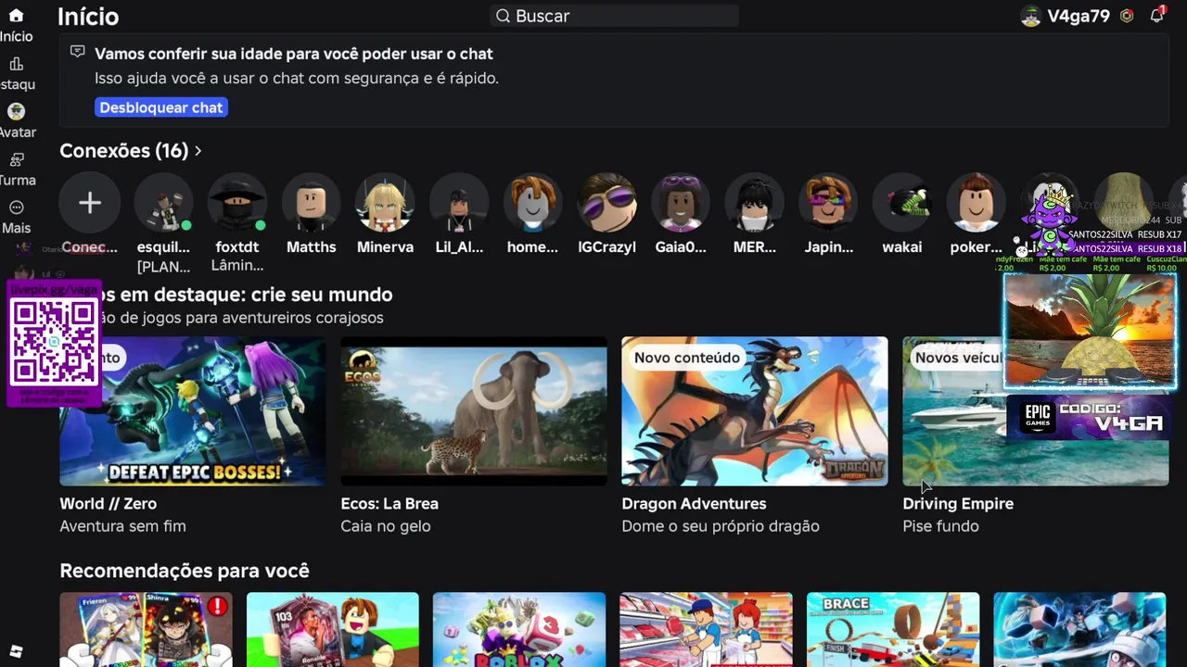1187x667 pixels.
Task: Open MER... friend avatar
Action: tap(755, 203)
